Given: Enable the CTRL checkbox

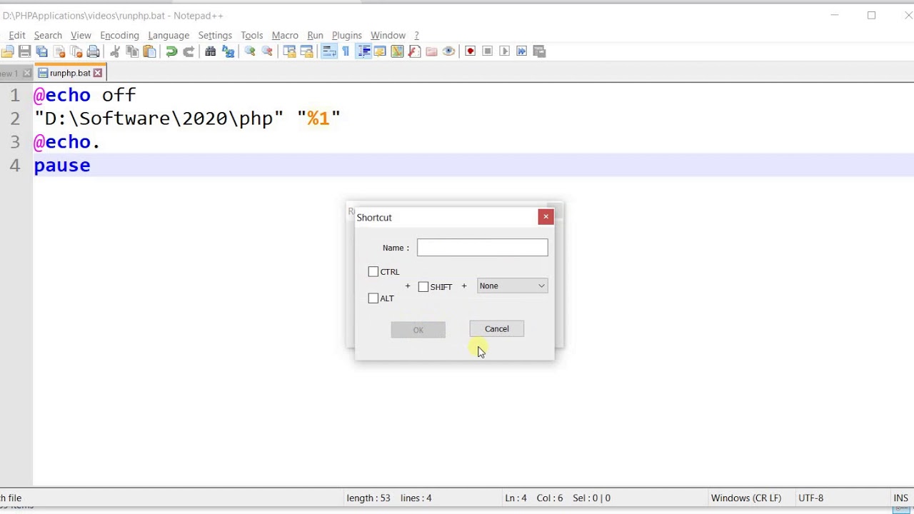Looking at the screenshot, I should click(x=373, y=272).
